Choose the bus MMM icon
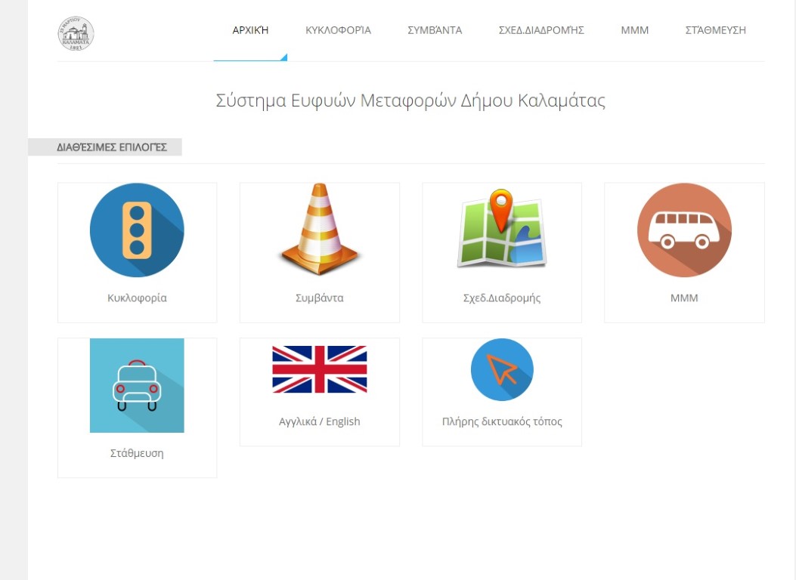 coord(684,230)
